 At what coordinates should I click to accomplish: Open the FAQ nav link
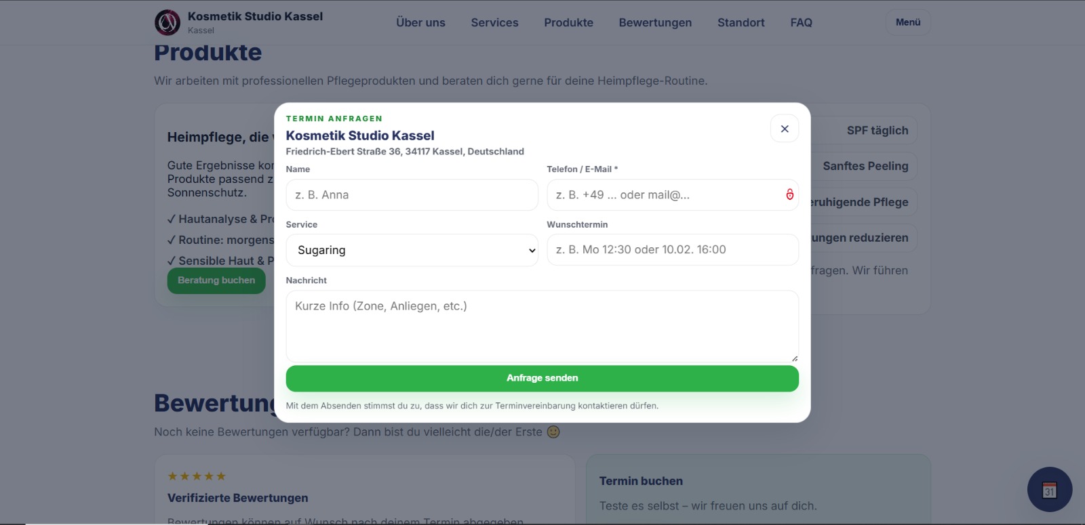tap(801, 22)
